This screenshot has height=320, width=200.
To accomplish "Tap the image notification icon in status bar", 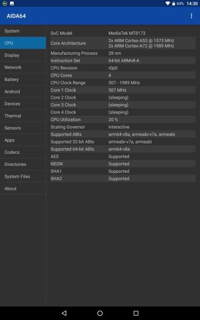I will click(12, 4).
